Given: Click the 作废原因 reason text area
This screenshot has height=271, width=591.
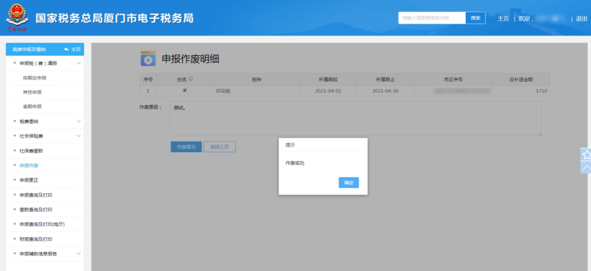Looking at the screenshot, I should point(355,118).
